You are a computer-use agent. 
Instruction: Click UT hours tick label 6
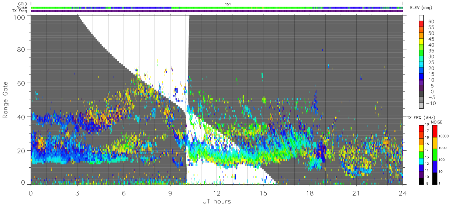click(124, 193)
